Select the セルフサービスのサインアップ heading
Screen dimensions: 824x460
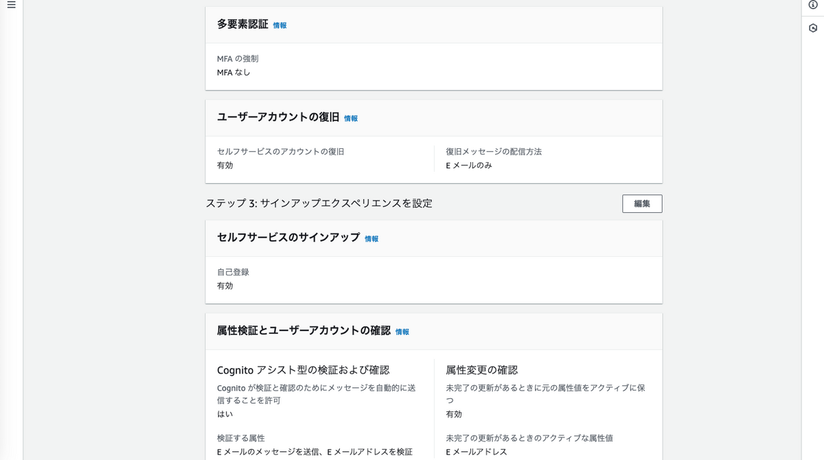click(x=288, y=238)
